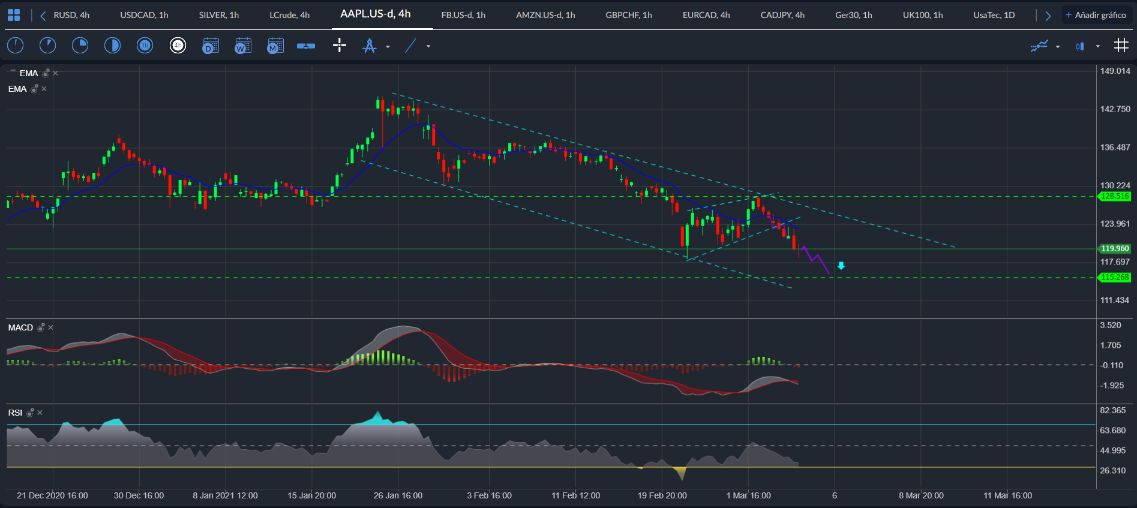The height and width of the screenshot is (508, 1137).
Task: Open the FB.US-d, 1h chart tab
Action: (463, 15)
